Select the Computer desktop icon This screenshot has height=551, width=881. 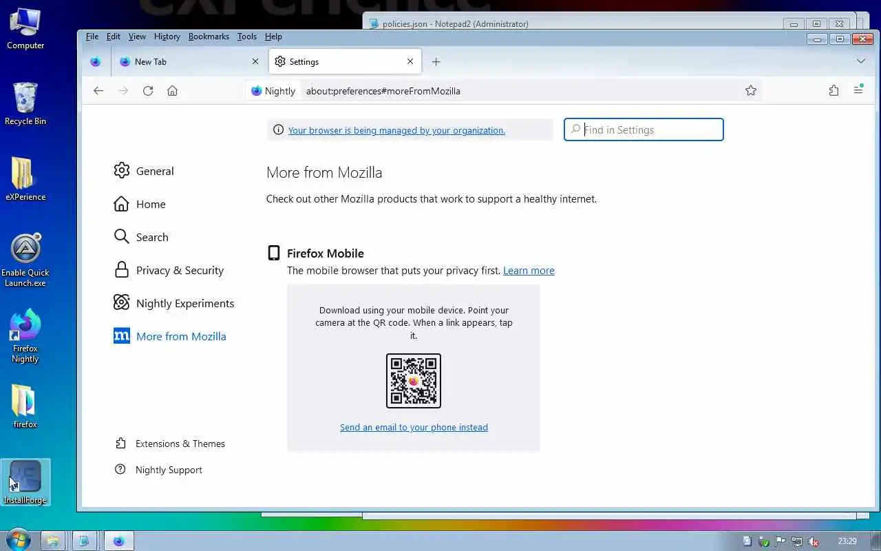[x=25, y=30]
